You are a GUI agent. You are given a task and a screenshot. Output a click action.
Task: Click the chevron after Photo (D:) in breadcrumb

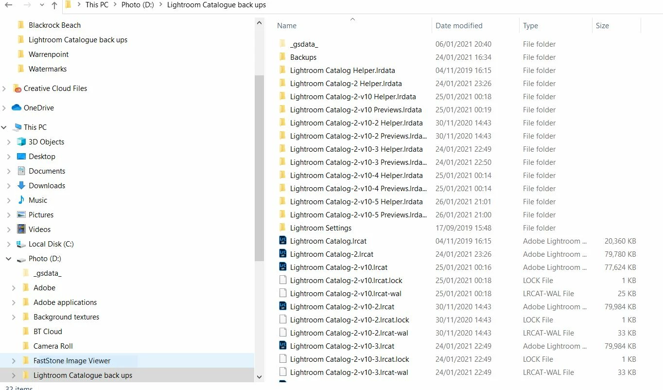(160, 5)
